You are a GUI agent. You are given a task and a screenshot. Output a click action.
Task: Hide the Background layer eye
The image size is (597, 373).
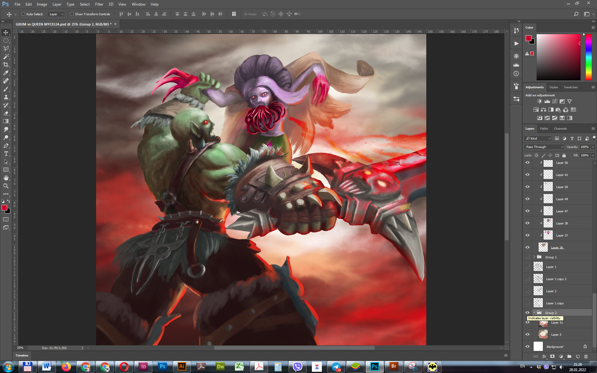click(x=527, y=347)
